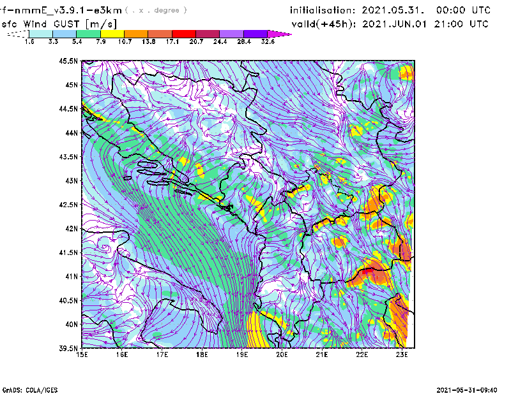
Task: Click the 3.3 legend value
Action: [53, 41]
